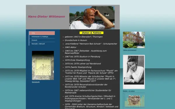This screenshot has width=175, height=109.
Task: Follow the Dieter - 12 Jahre link
Action: pos(129,91)
